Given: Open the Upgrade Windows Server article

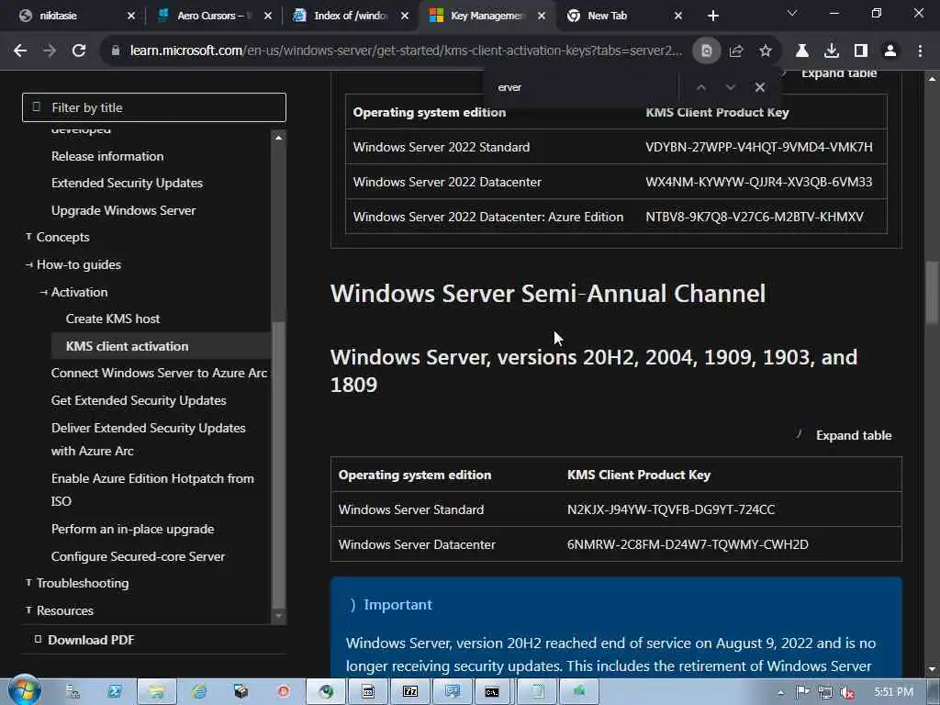Looking at the screenshot, I should (124, 210).
